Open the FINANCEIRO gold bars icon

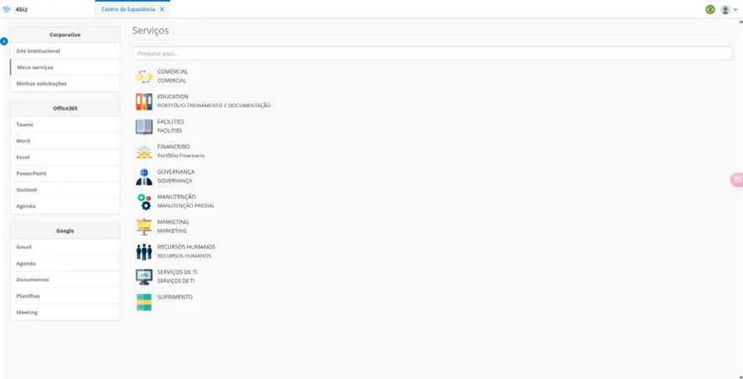(144, 152)
